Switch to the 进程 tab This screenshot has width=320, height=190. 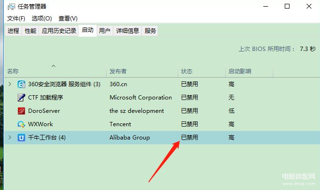[13, 30]
